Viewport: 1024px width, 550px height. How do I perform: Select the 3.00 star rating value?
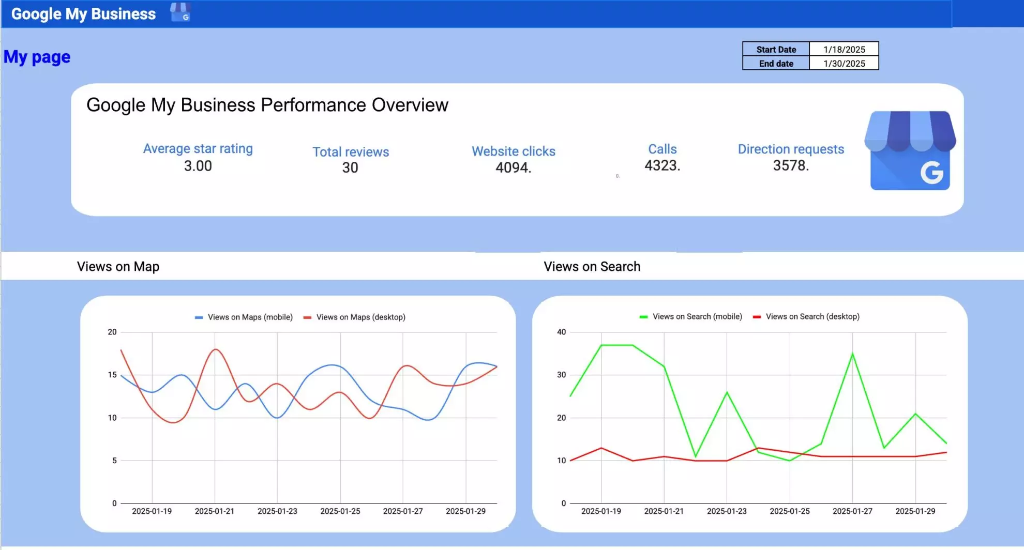198,166
